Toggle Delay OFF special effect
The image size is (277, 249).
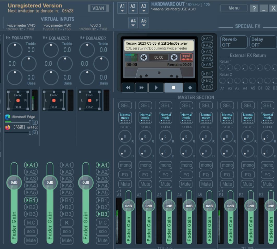tap(263, 42)
